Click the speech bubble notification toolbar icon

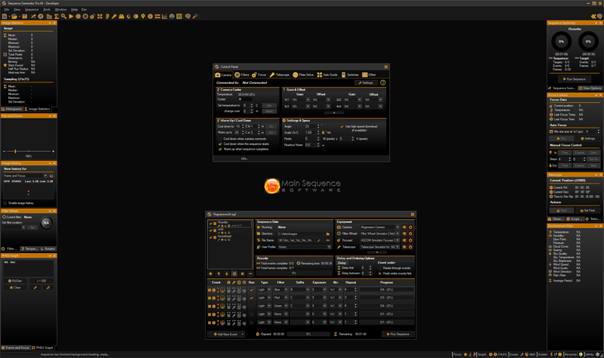click(187, 17)
